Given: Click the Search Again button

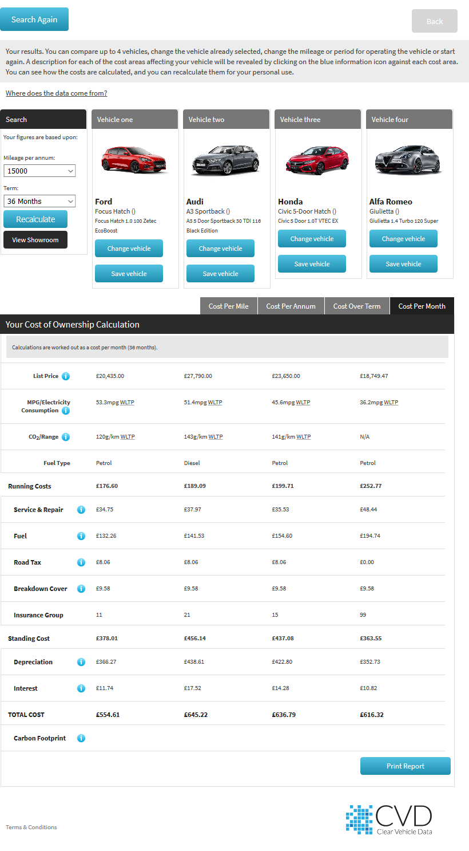Looking at the screenshot, I should 34,19.
